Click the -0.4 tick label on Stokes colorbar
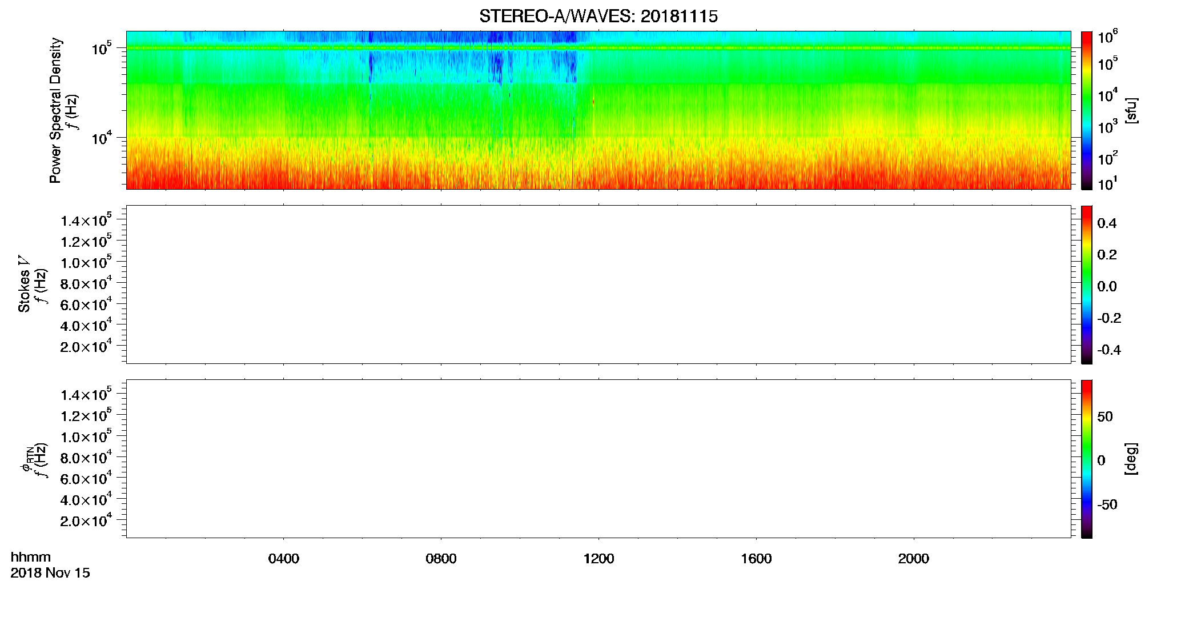The image size is (1197, 617). point(1108,350)
